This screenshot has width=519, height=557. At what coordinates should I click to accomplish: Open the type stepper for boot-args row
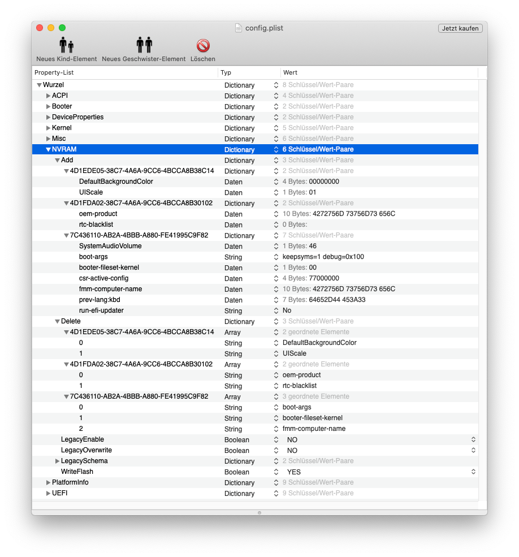[276, 257]
